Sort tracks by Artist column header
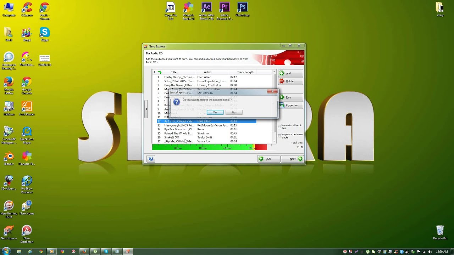This screenshot has height=255, width=454. point(207,72)
